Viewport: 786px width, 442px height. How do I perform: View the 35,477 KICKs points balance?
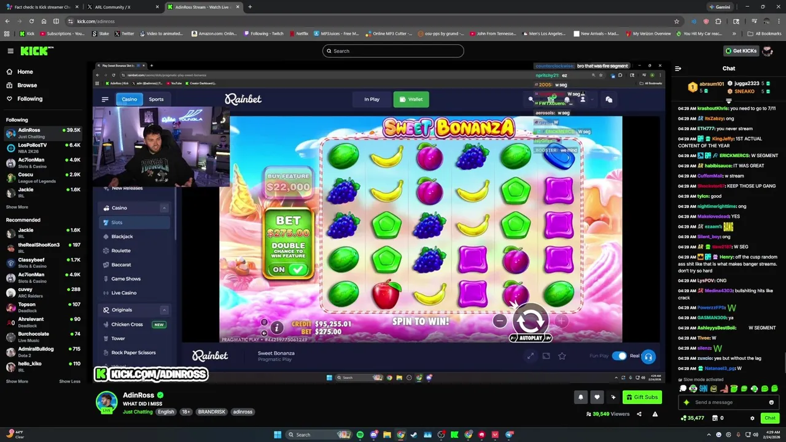coord(693,418)
